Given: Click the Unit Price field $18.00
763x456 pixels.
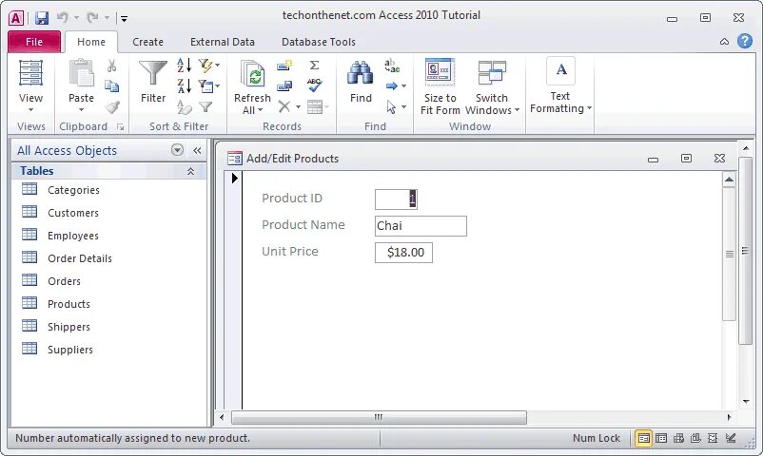Looking at the screenshot, I should 403,253.
